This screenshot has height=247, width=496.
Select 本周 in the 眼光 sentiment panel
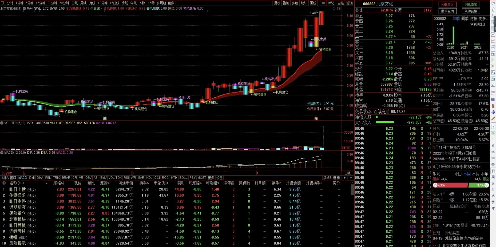pyautogui.click(x=467, y=174)
